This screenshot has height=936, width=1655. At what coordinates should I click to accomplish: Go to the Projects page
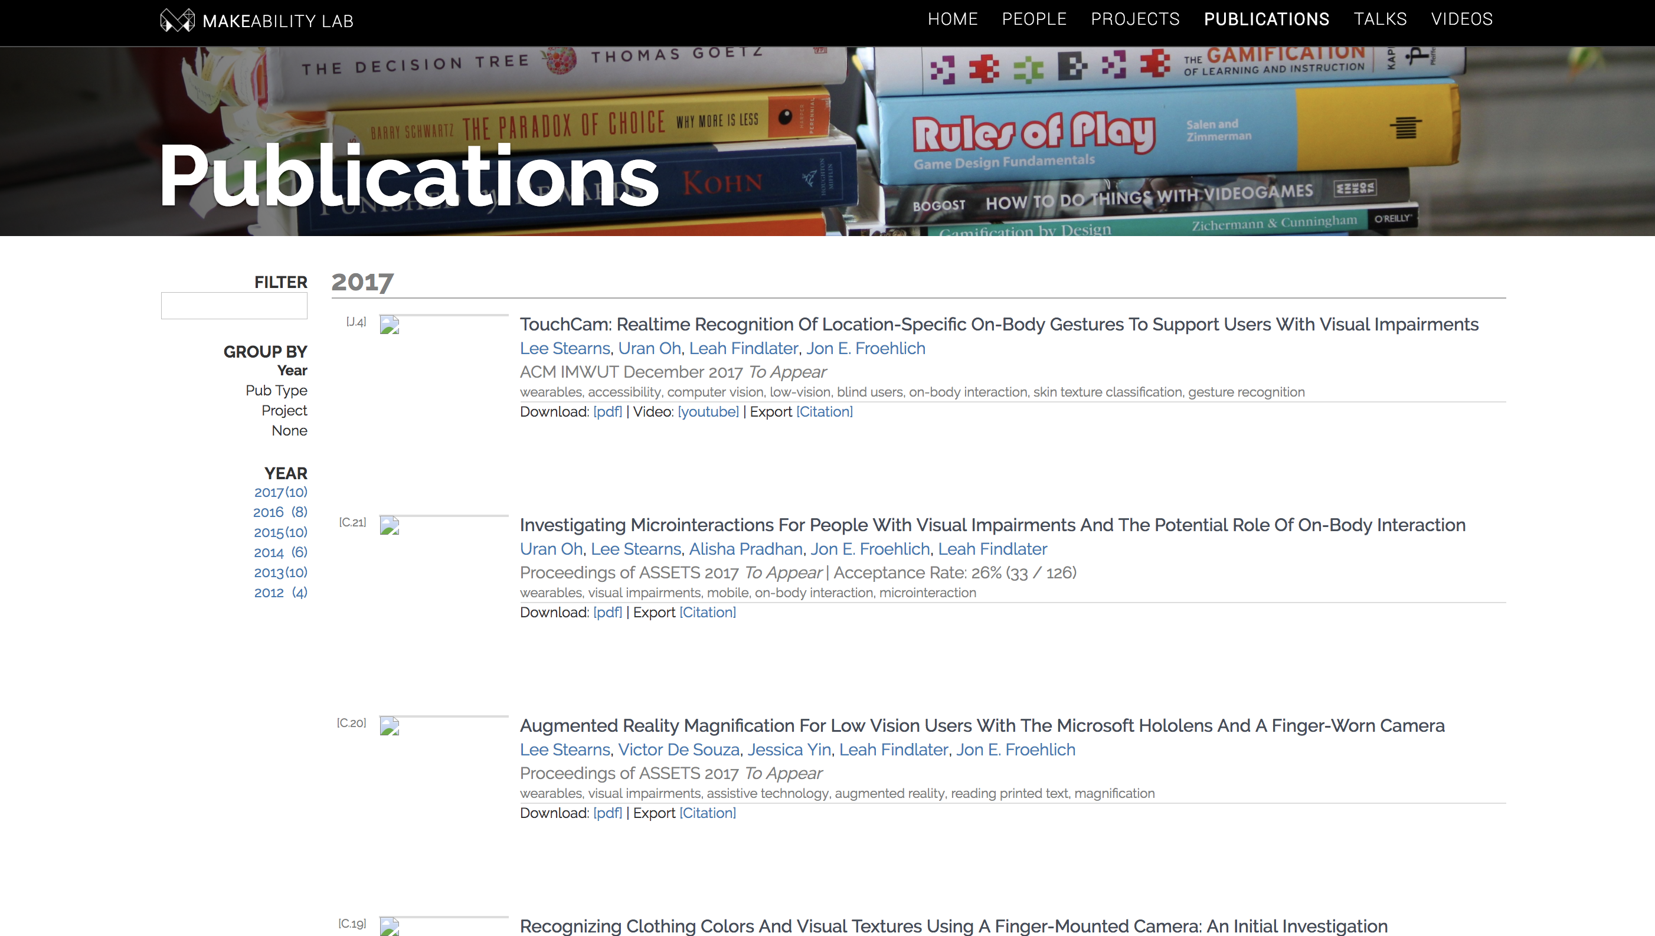pyautogui.click(x=1135, y=19)
